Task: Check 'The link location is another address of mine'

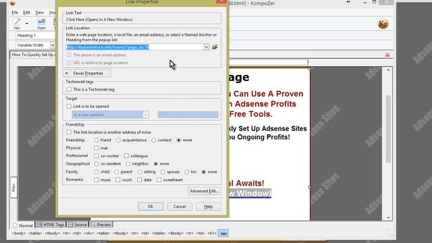Action: 69,132
